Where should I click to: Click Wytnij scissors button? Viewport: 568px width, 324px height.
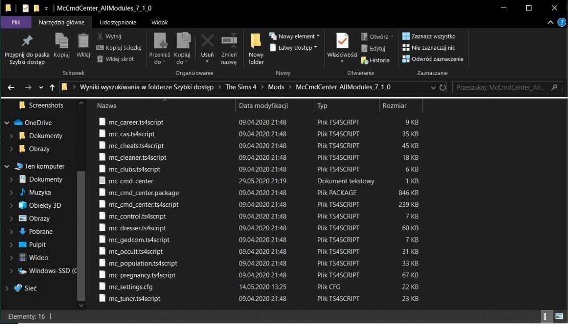click(x=109, y=36)
